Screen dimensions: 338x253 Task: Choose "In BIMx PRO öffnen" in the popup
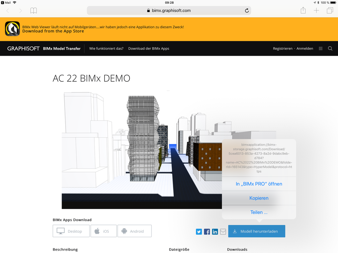pos(259,184)
